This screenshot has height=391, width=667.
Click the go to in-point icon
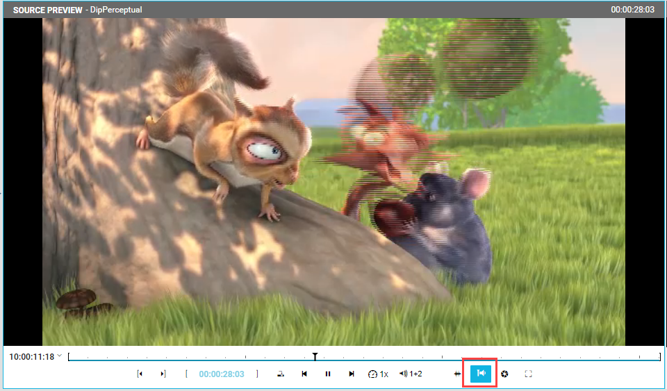(x=140, y=374)
